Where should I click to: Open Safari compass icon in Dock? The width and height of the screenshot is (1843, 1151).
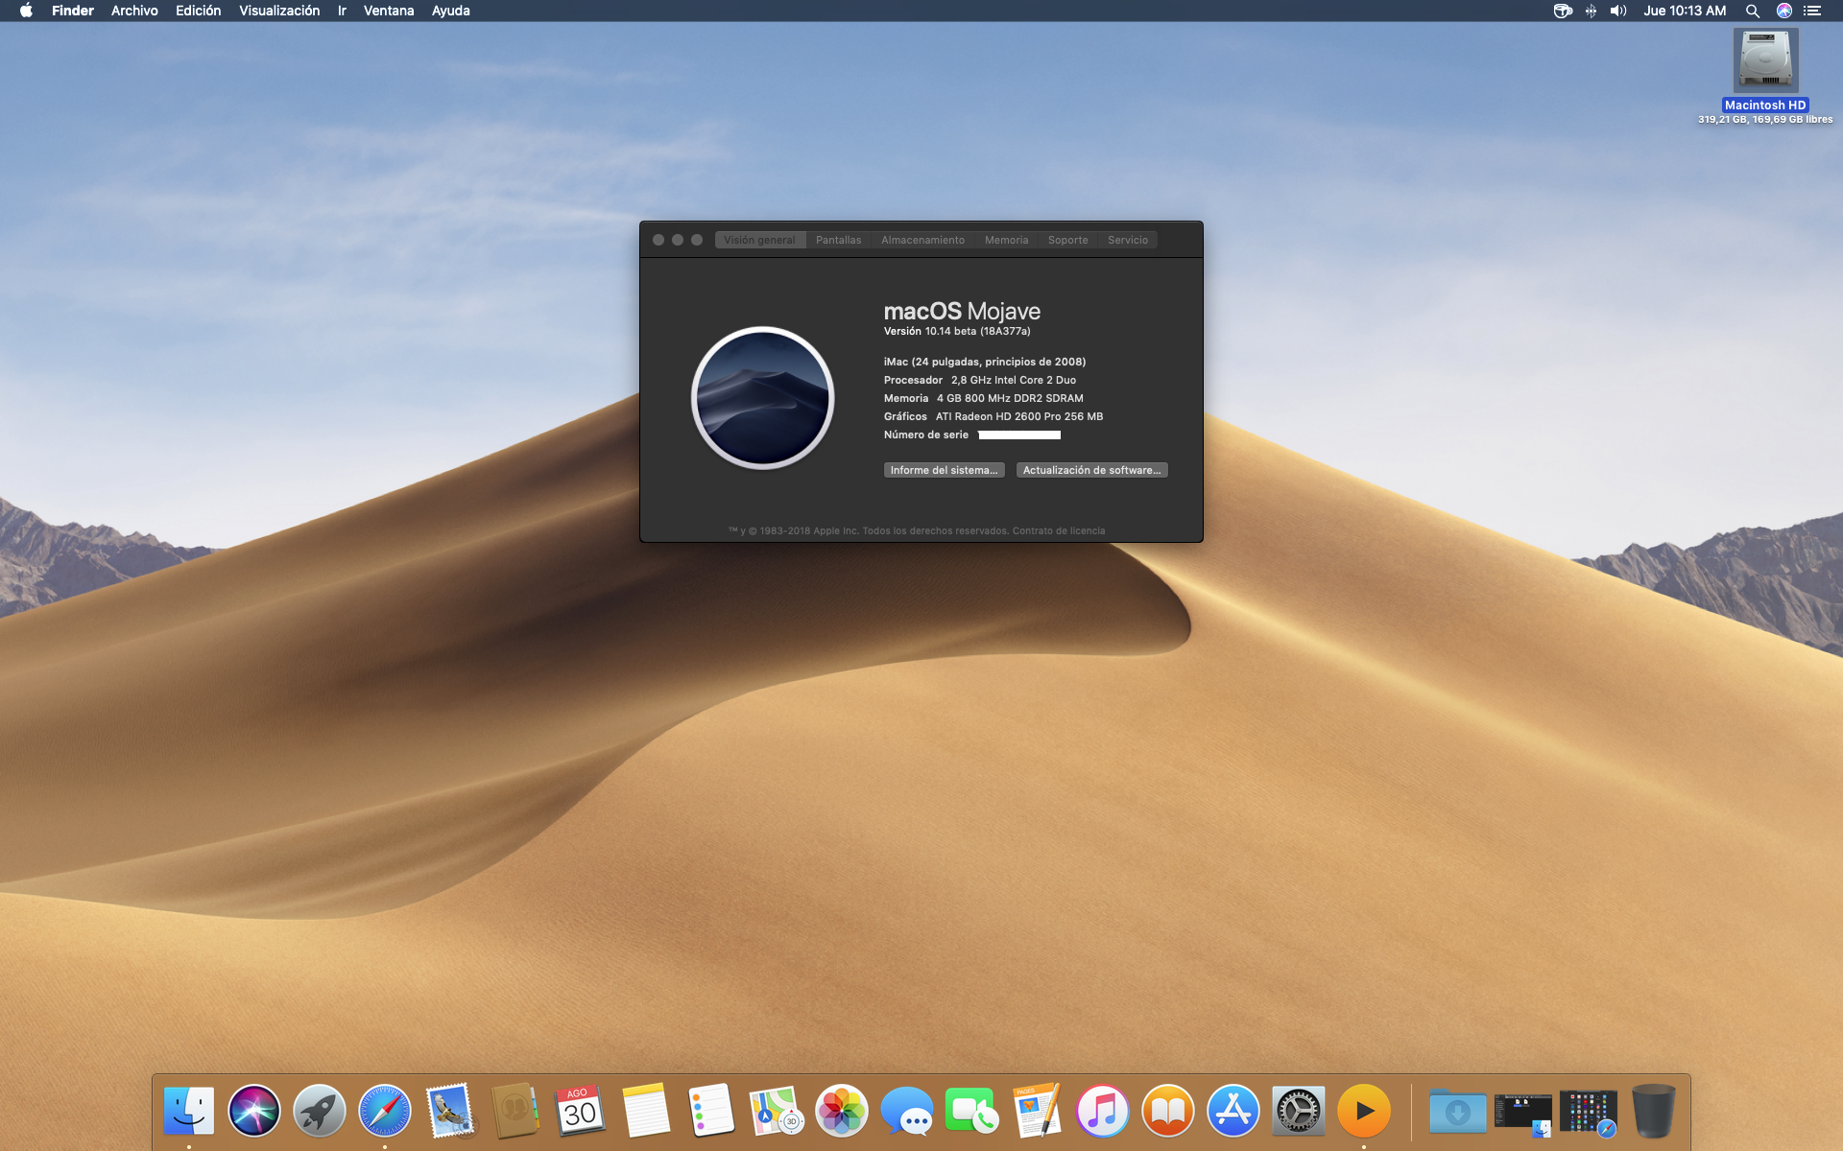point(385,1111)
